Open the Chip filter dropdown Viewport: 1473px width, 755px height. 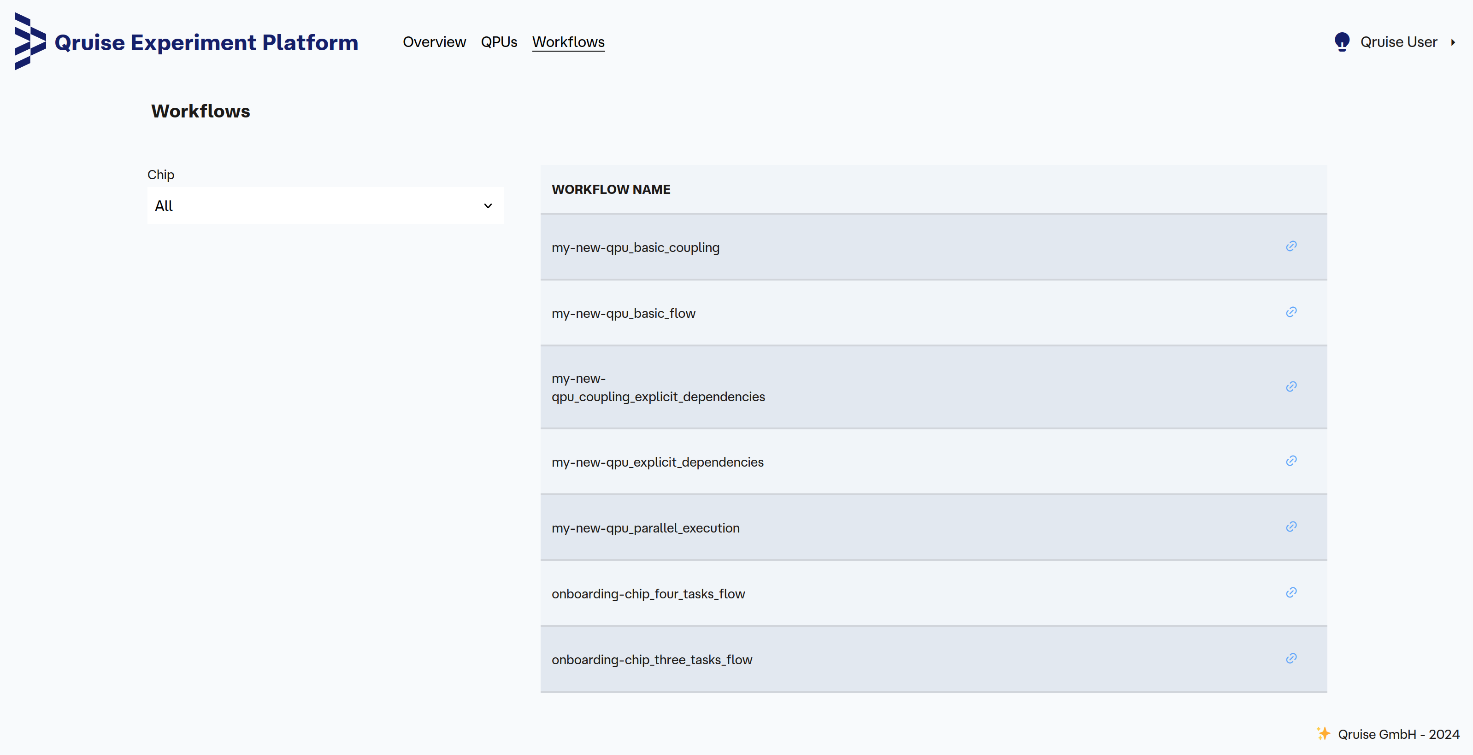click(x=325, y=206)
